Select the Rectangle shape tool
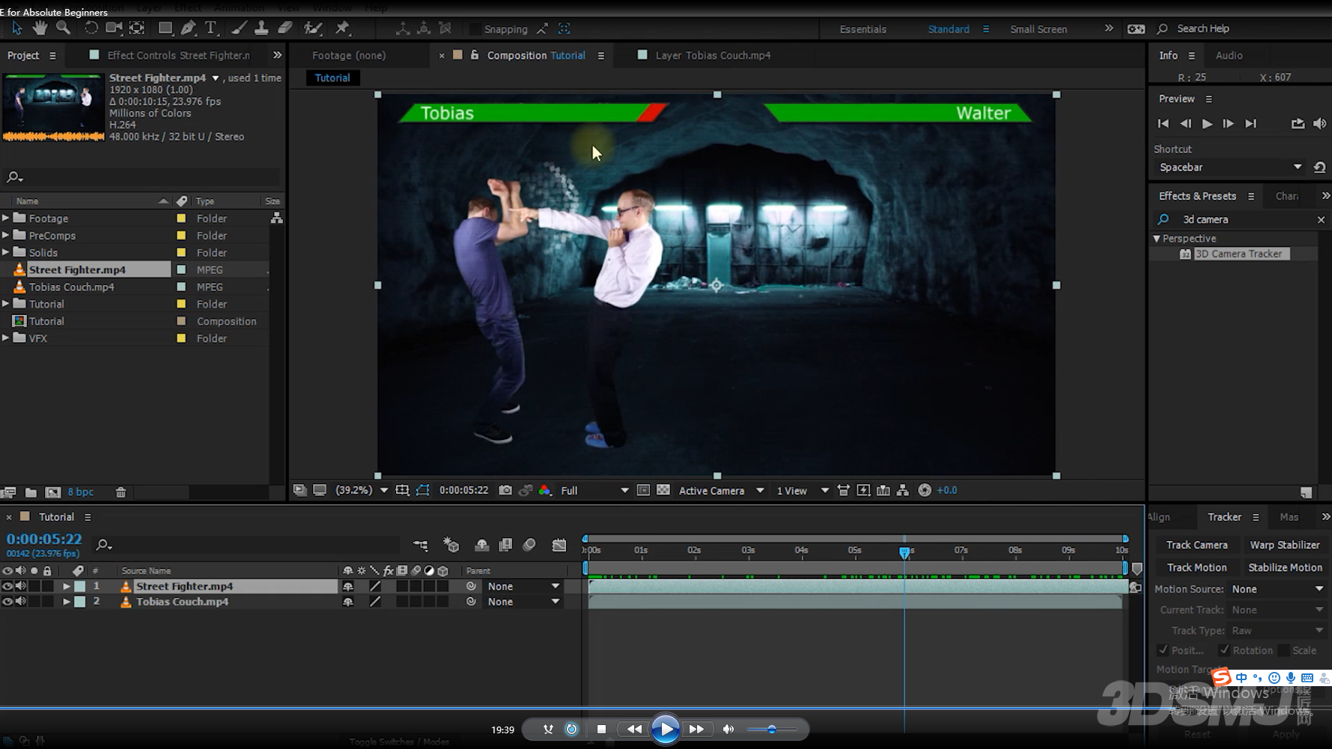Image resolution: width=1332 pixels, height=749 pixels. (165, 28)
